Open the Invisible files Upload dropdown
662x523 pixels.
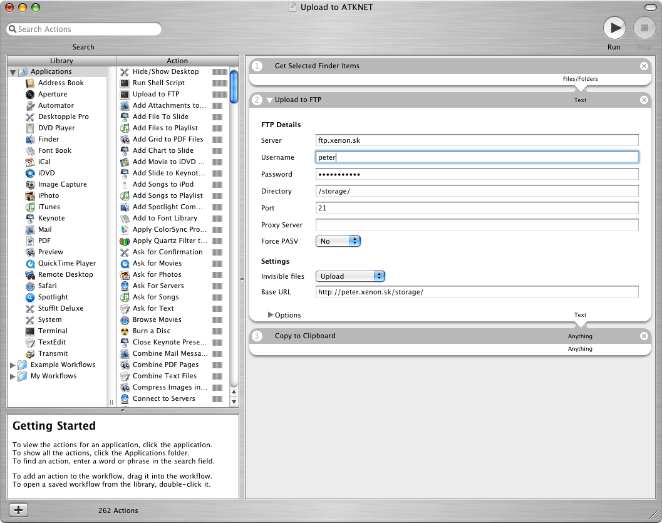pos(350,276)
